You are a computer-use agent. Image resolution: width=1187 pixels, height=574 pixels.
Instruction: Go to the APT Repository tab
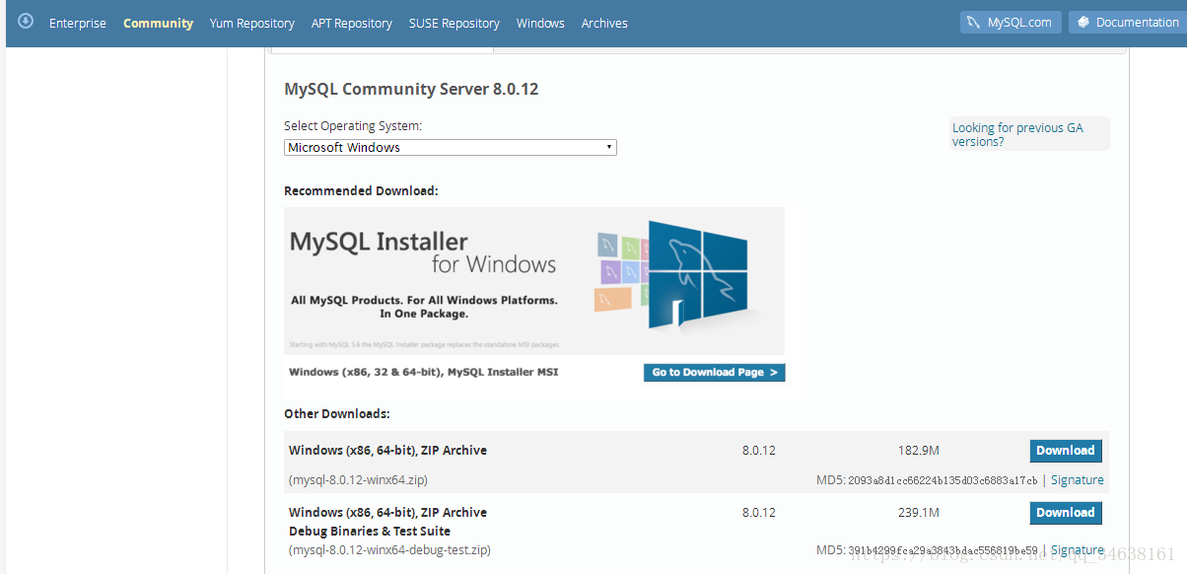pyautogui.click(x=352, y=23)
